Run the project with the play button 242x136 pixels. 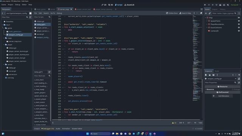pyautogui.click(x=205, y=5)
